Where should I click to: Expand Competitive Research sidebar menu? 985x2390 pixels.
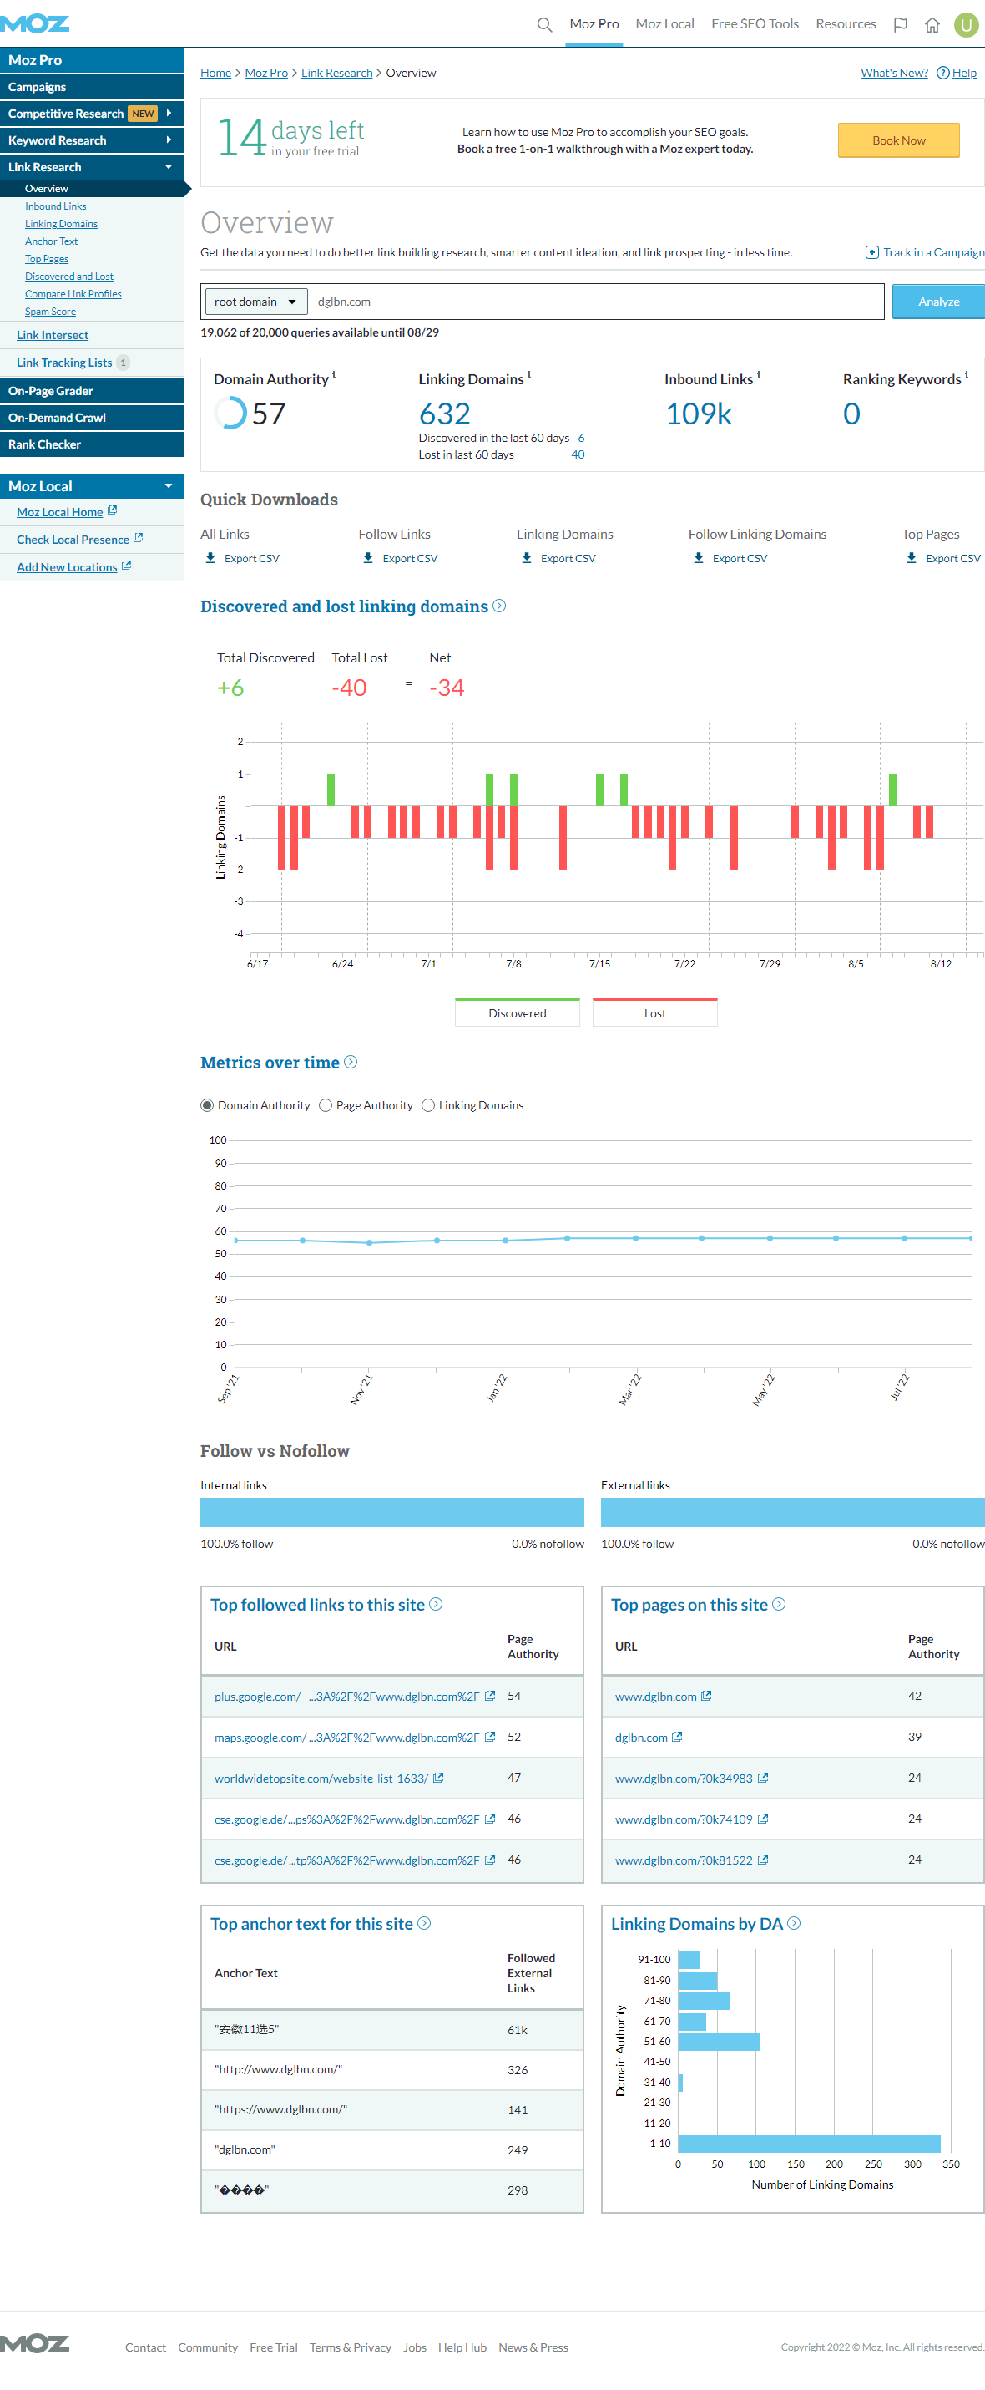pyautogui.click(x=169, y=113)
